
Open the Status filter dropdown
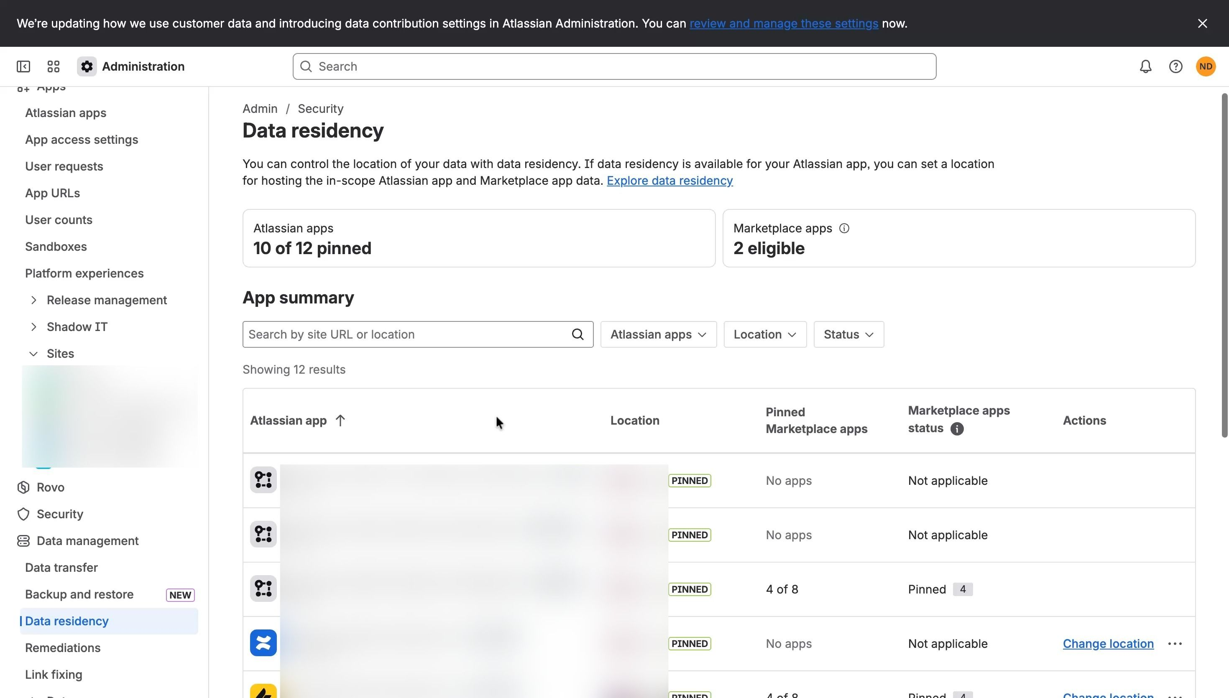848,334
